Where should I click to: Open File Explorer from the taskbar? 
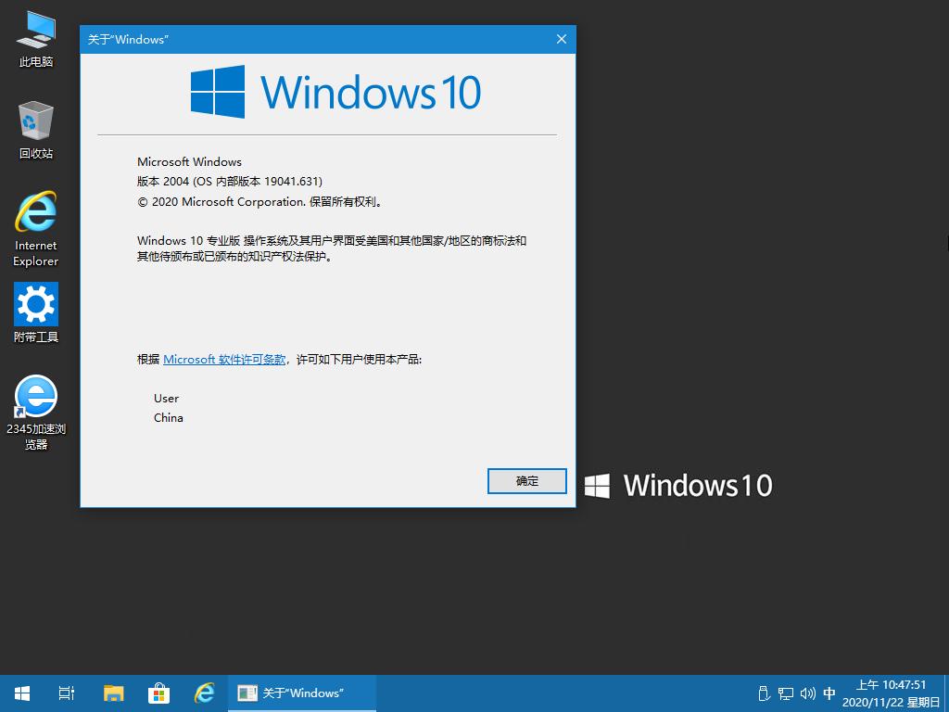click(x=113, y=693)
